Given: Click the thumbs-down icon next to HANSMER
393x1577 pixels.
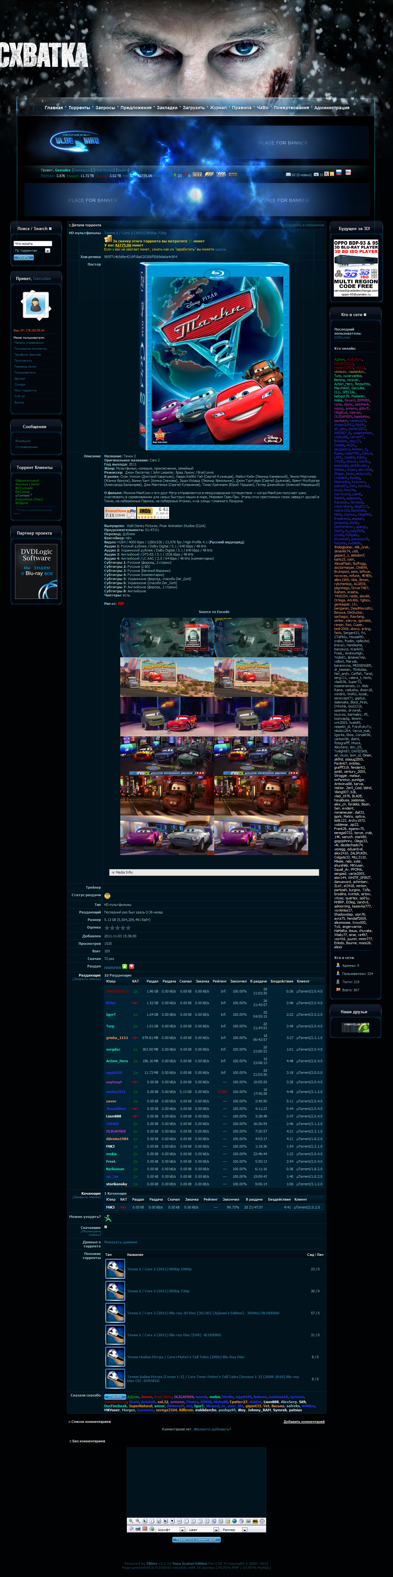Looking at the screenshot, I should (132, 967).
